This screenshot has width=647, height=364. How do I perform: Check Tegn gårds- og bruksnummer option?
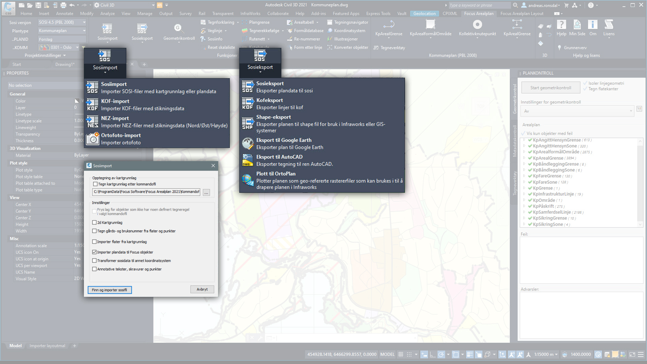(94, 231)
